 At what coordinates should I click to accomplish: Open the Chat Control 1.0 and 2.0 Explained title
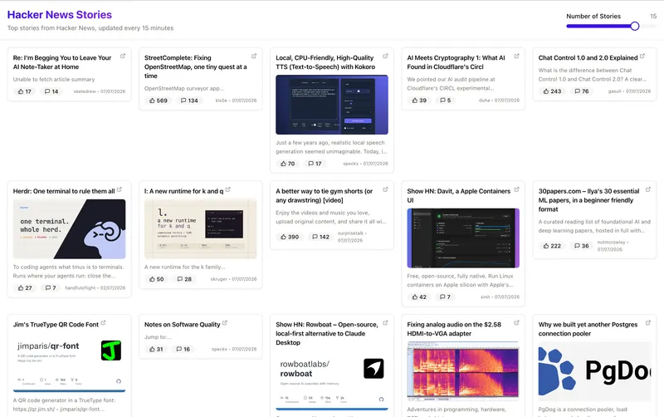click(588, 58)
